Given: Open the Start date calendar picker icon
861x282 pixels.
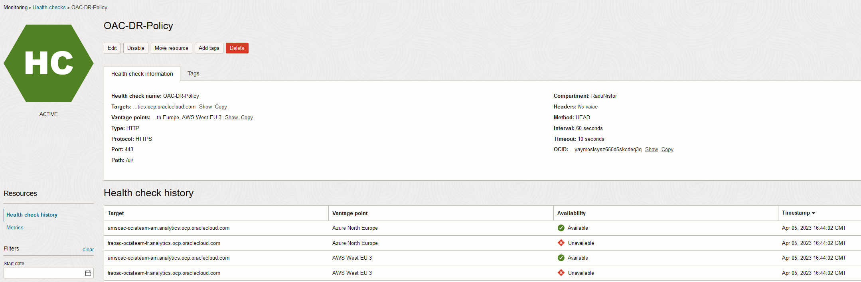Looking at the screenshot, I should point(88,273).
